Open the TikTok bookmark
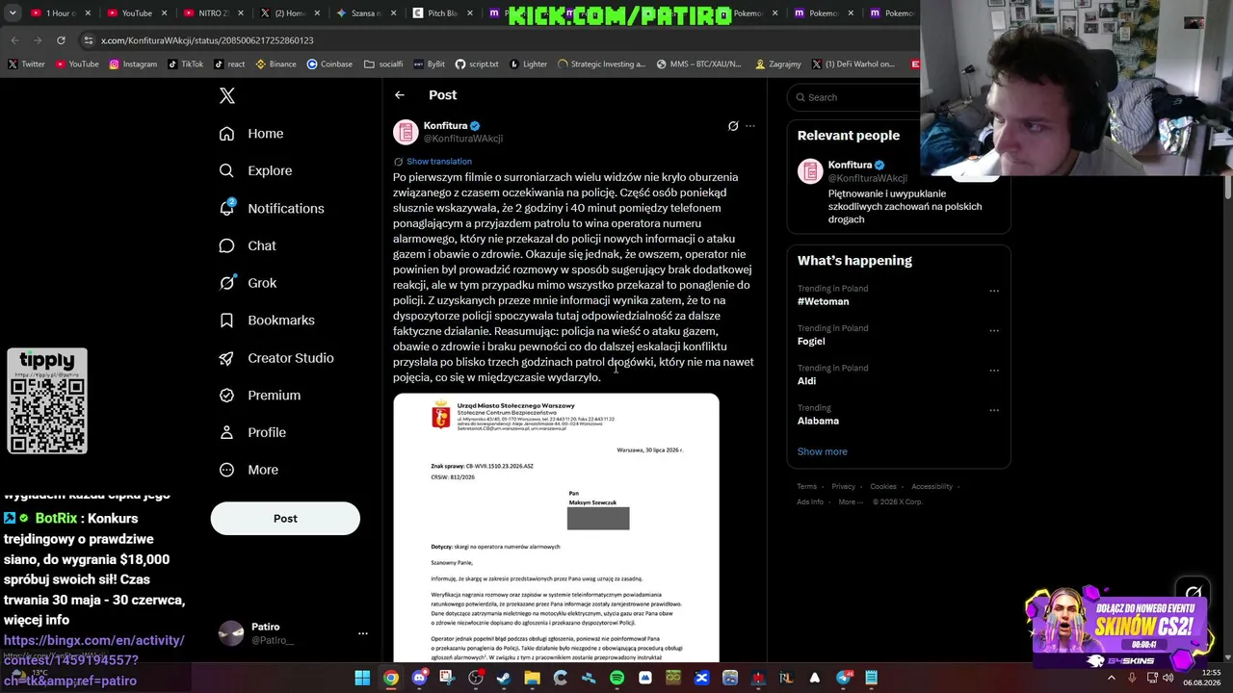The width and height of the screenshot is (1233, 693). 185,64
